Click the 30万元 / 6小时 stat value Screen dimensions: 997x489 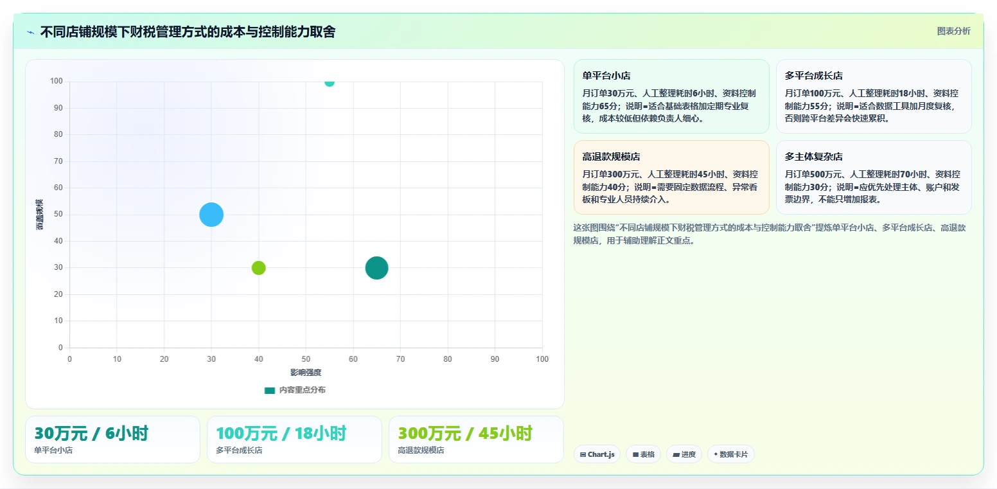point(91,433)
